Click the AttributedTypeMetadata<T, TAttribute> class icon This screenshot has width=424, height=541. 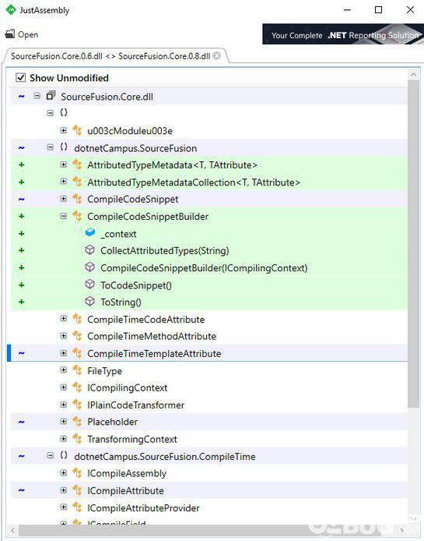(77, 164)
